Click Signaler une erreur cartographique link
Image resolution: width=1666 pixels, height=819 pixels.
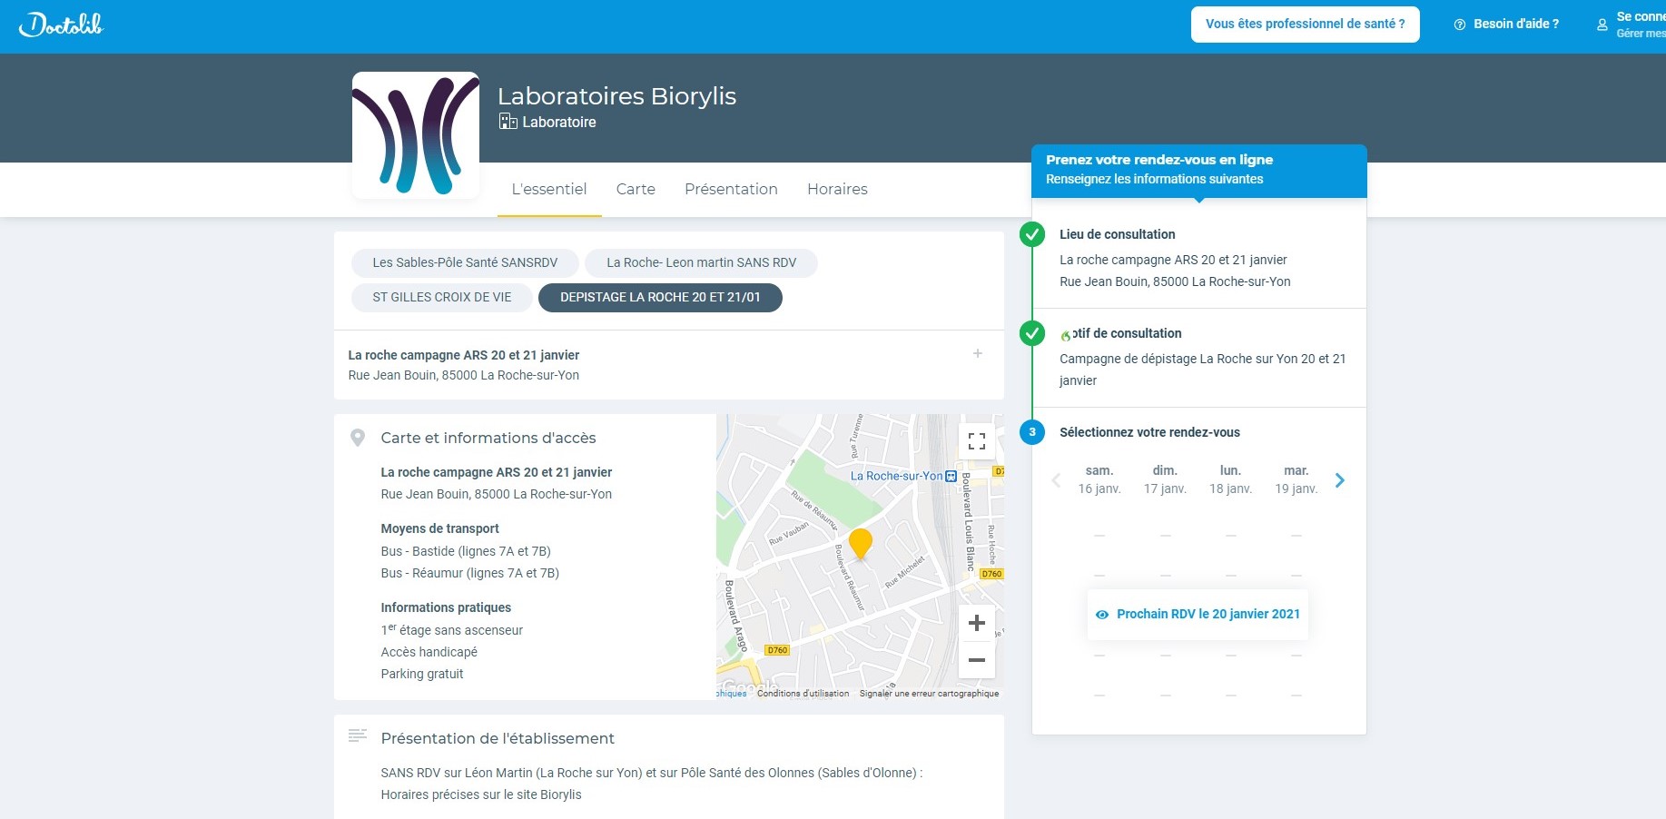point(929,694)
